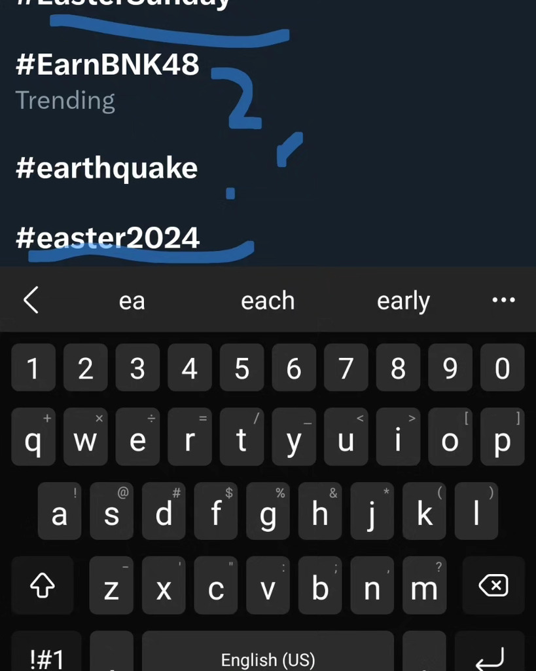Choose the 'early' word suggestion
Viewport: 536px width, 671px height.
(x=403, y=301)
